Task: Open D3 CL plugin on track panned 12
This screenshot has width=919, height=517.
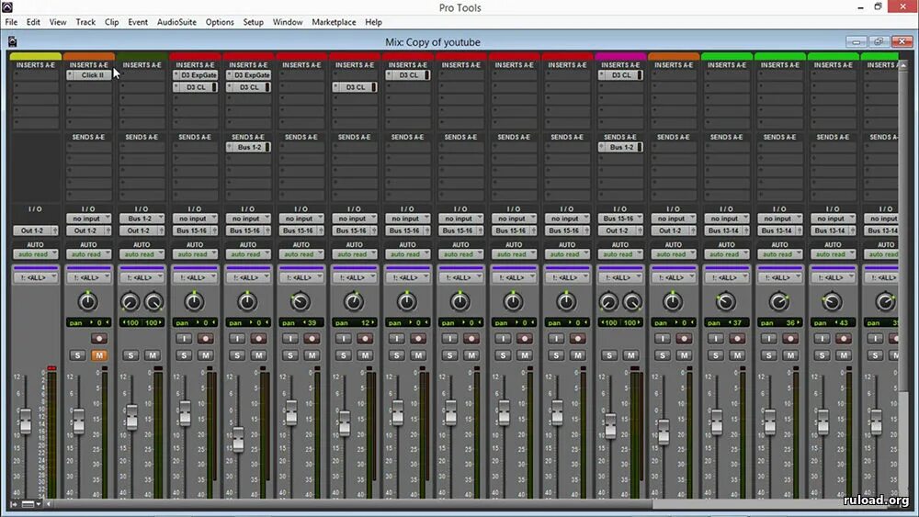Action: pyautogui.click(x=355, y=87)
